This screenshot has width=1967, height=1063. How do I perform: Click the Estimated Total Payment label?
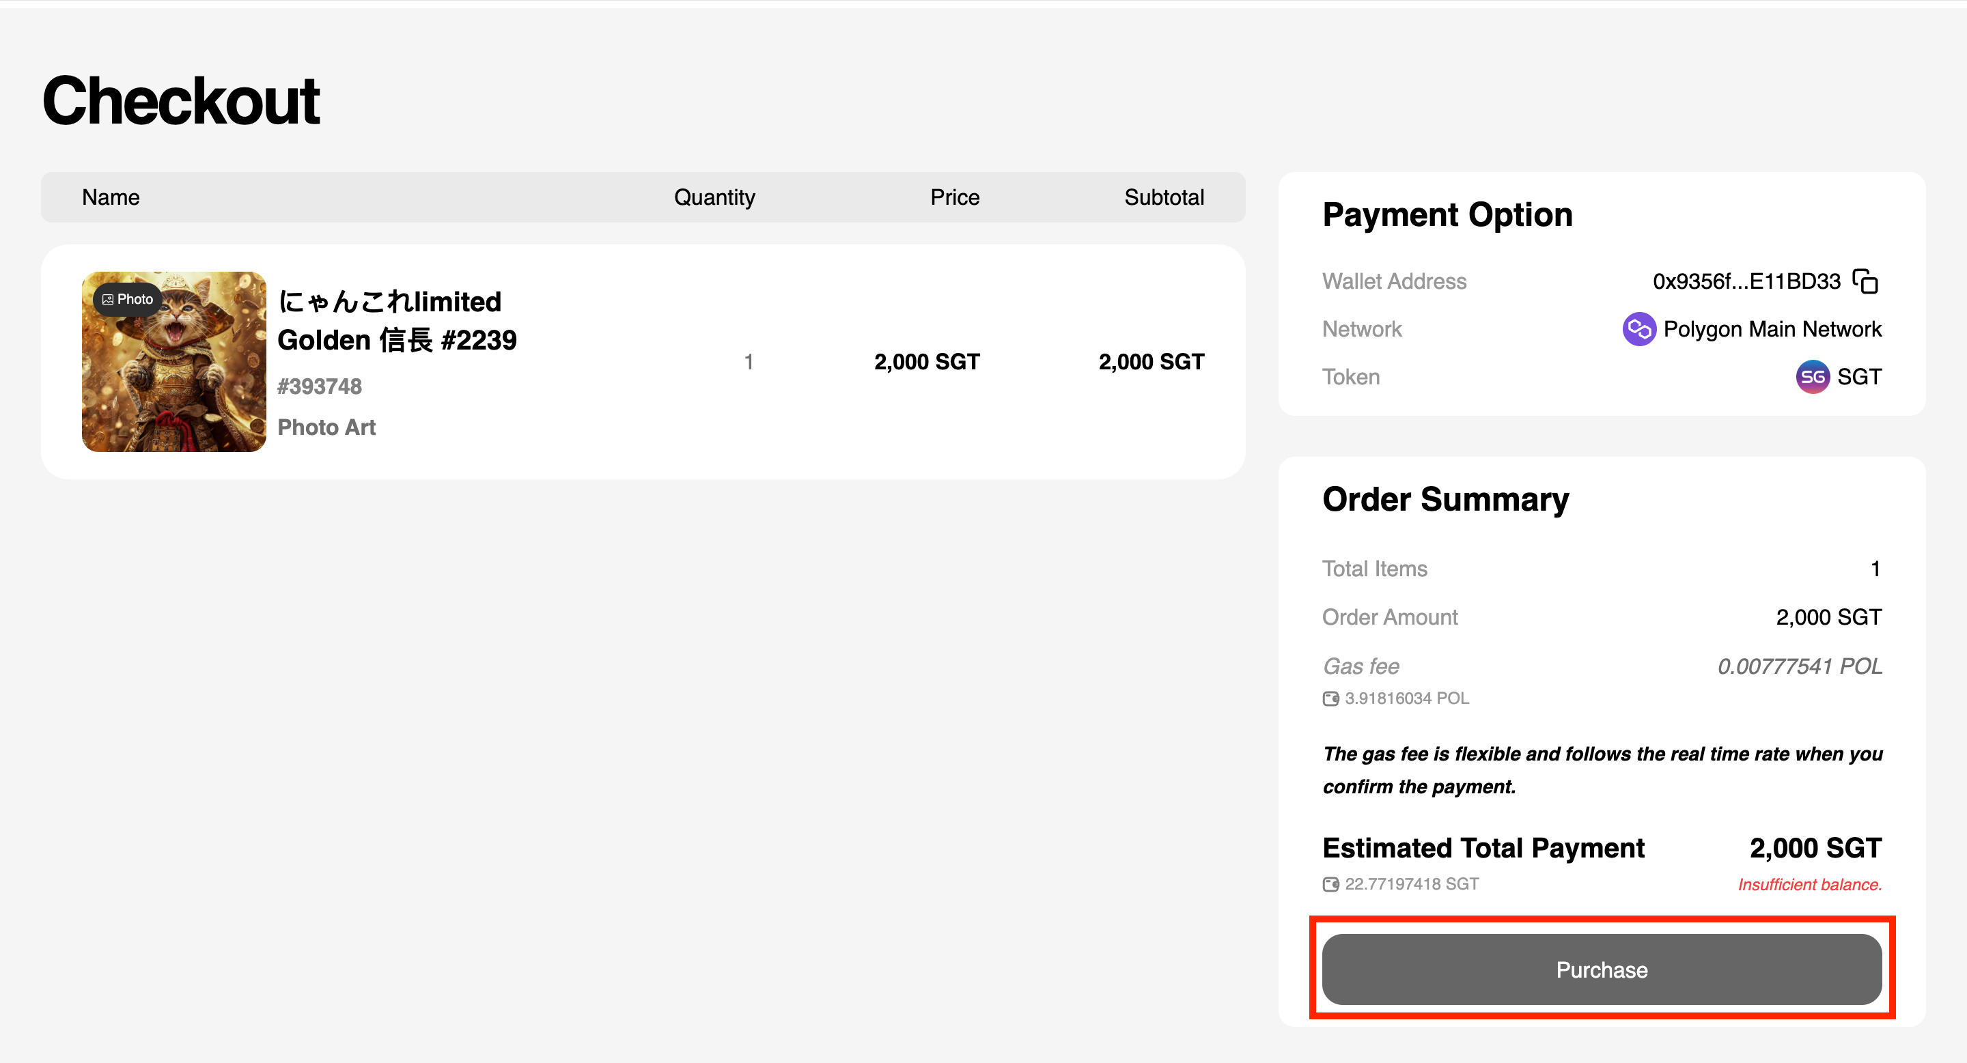click(1483, 848)
